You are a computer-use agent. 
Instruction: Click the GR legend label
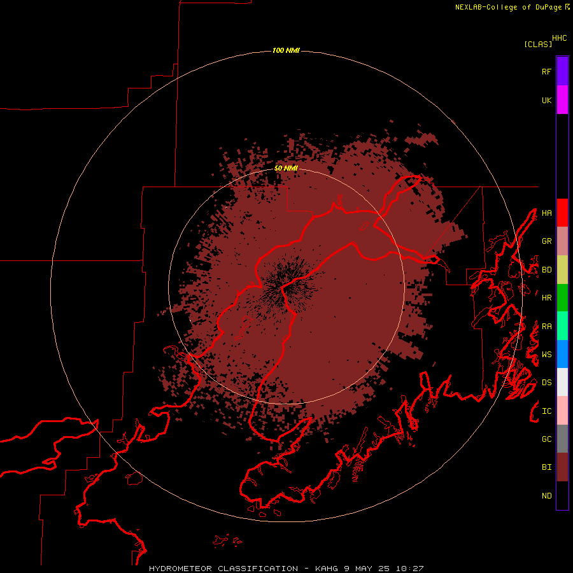pyautogui.click(x=546, y=241)
